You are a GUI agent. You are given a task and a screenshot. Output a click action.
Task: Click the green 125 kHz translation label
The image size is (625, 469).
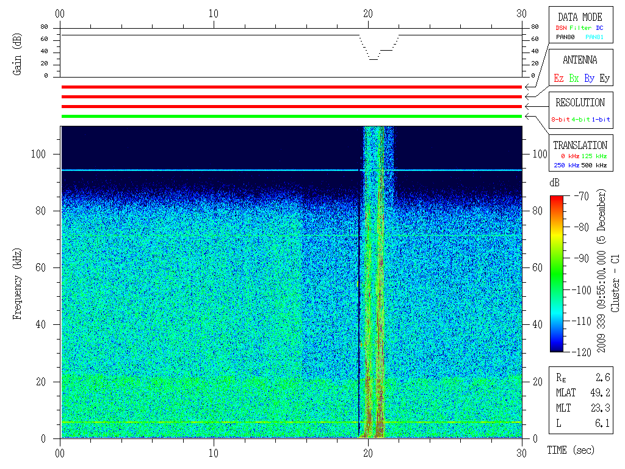pos(594,156)
